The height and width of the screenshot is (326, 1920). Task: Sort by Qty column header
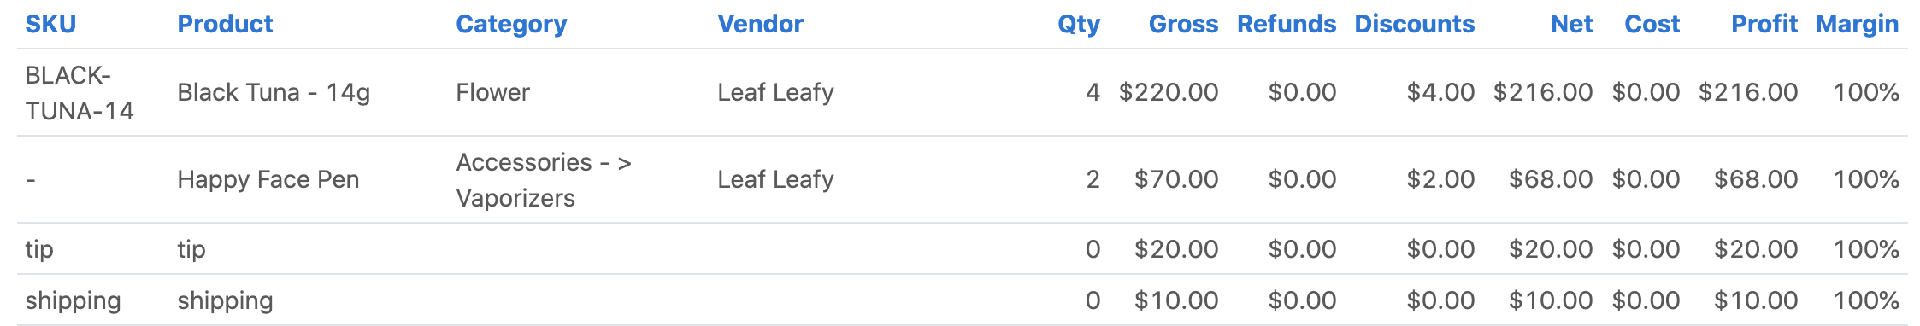pos(1079,24)
